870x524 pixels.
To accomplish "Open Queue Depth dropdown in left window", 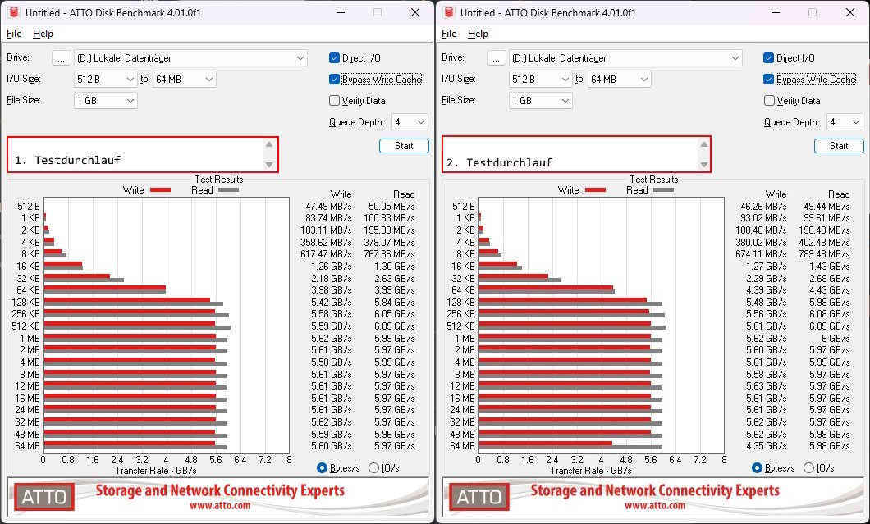I will pos(410,122).
